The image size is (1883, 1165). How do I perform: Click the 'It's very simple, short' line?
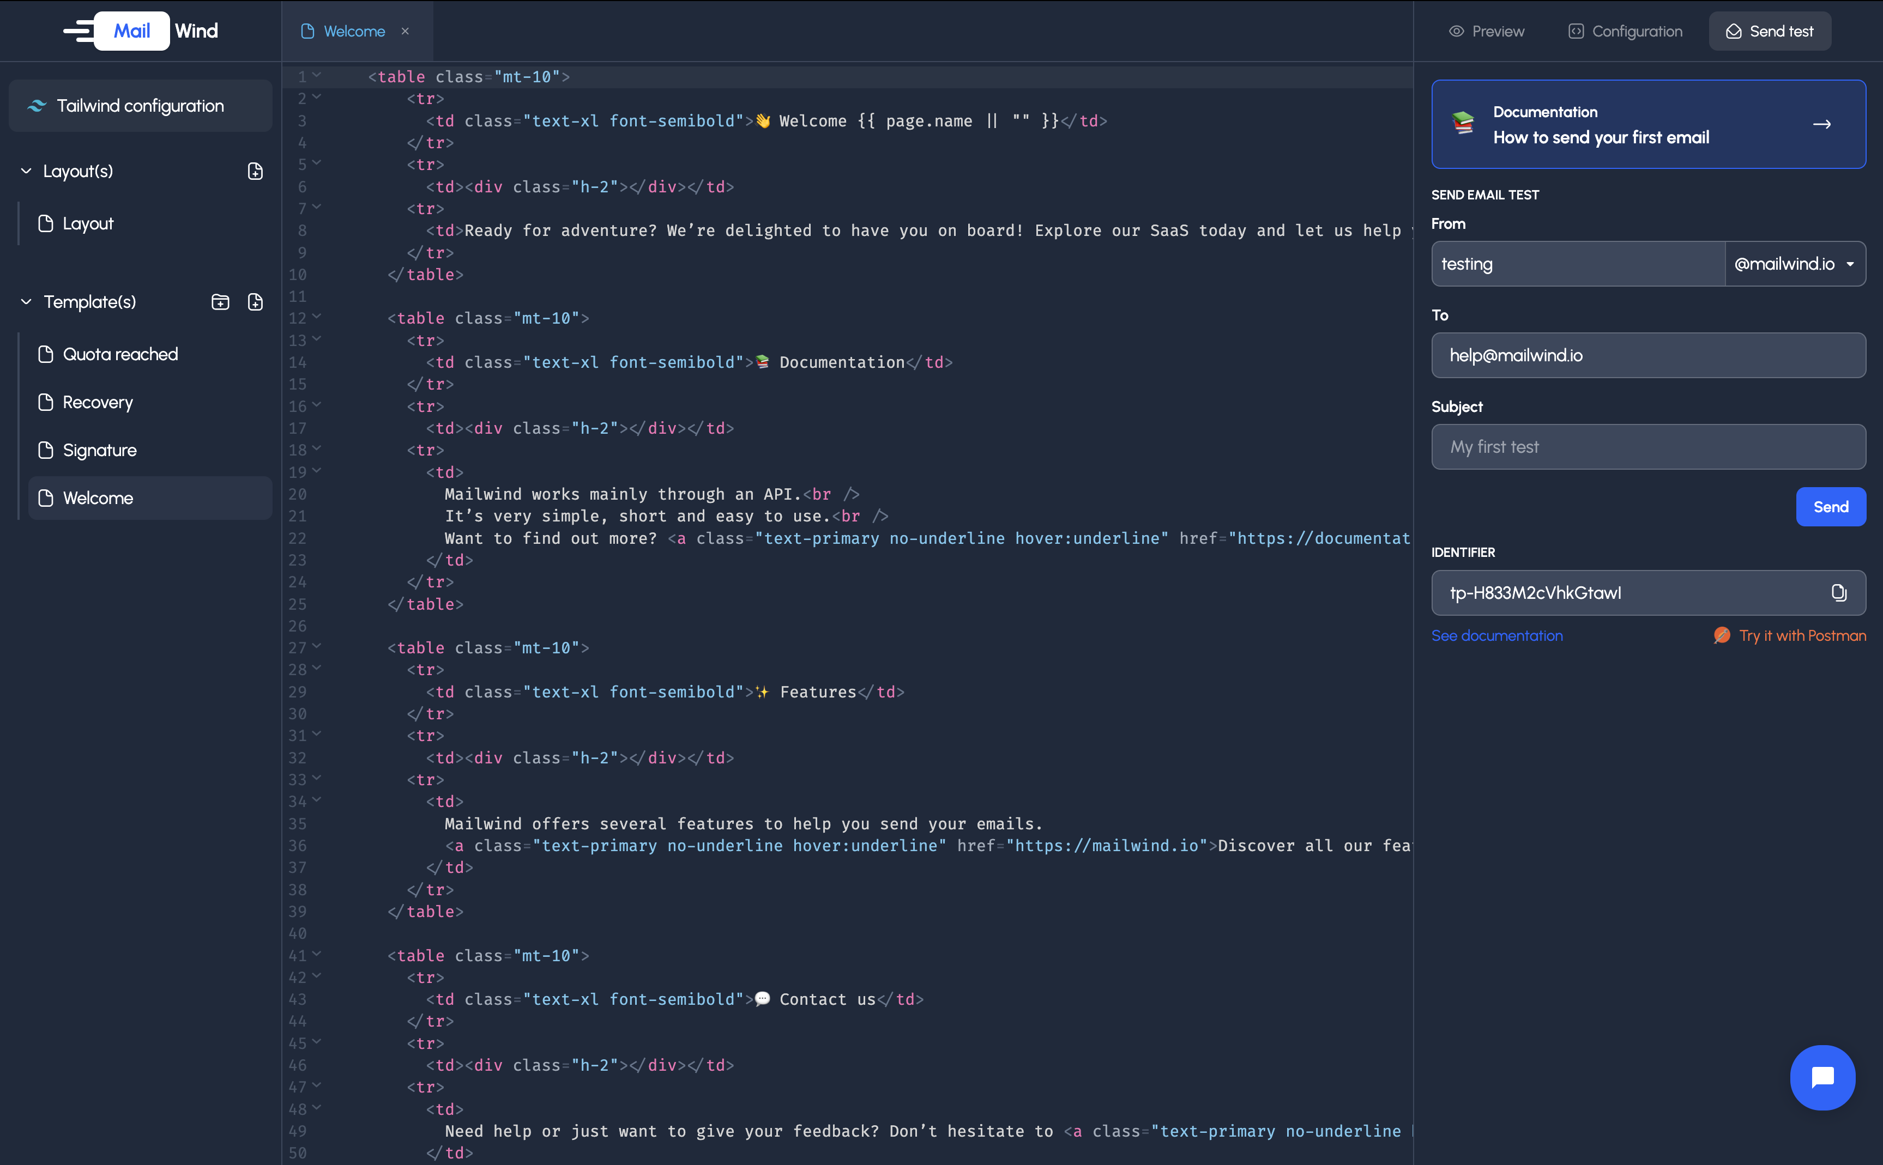667,516
